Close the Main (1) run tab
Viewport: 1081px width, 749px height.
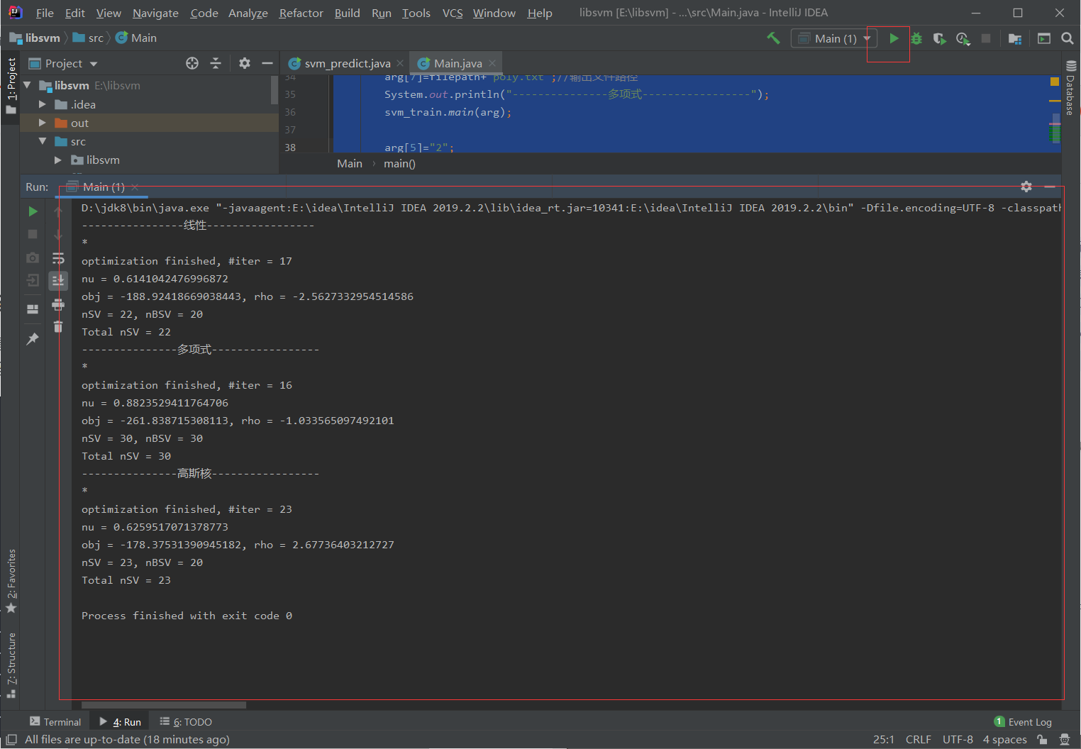(x=135, y=187)
